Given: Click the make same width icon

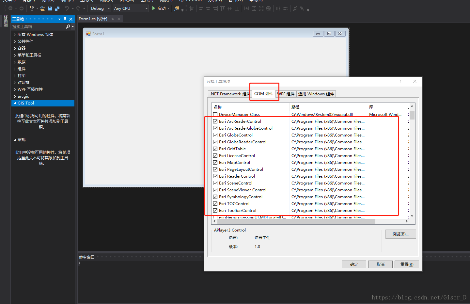Looking at the screenshot, I should click(247, 8).
